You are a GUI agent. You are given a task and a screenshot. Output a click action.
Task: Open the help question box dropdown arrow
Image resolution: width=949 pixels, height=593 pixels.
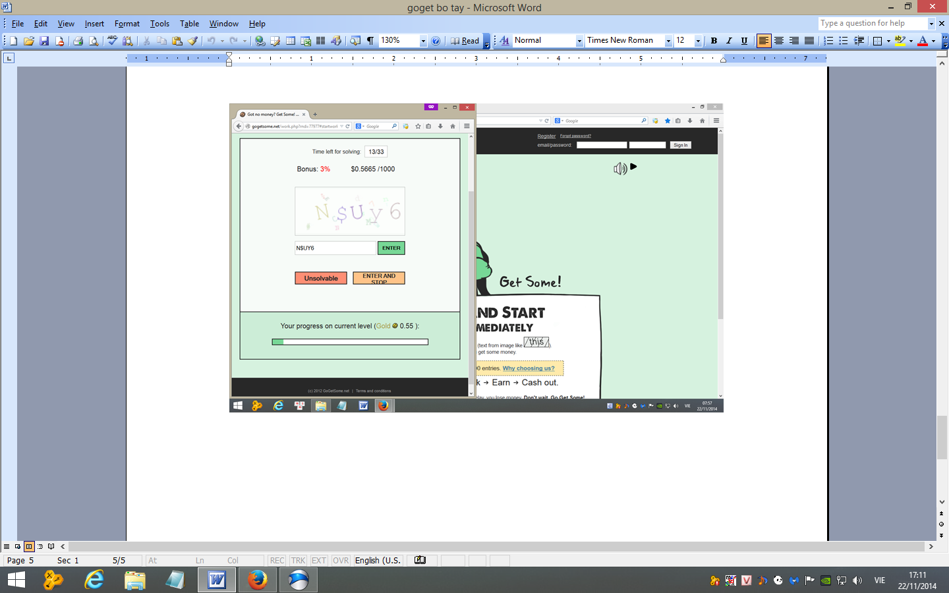pyautogui.click(x=931, y=24)
